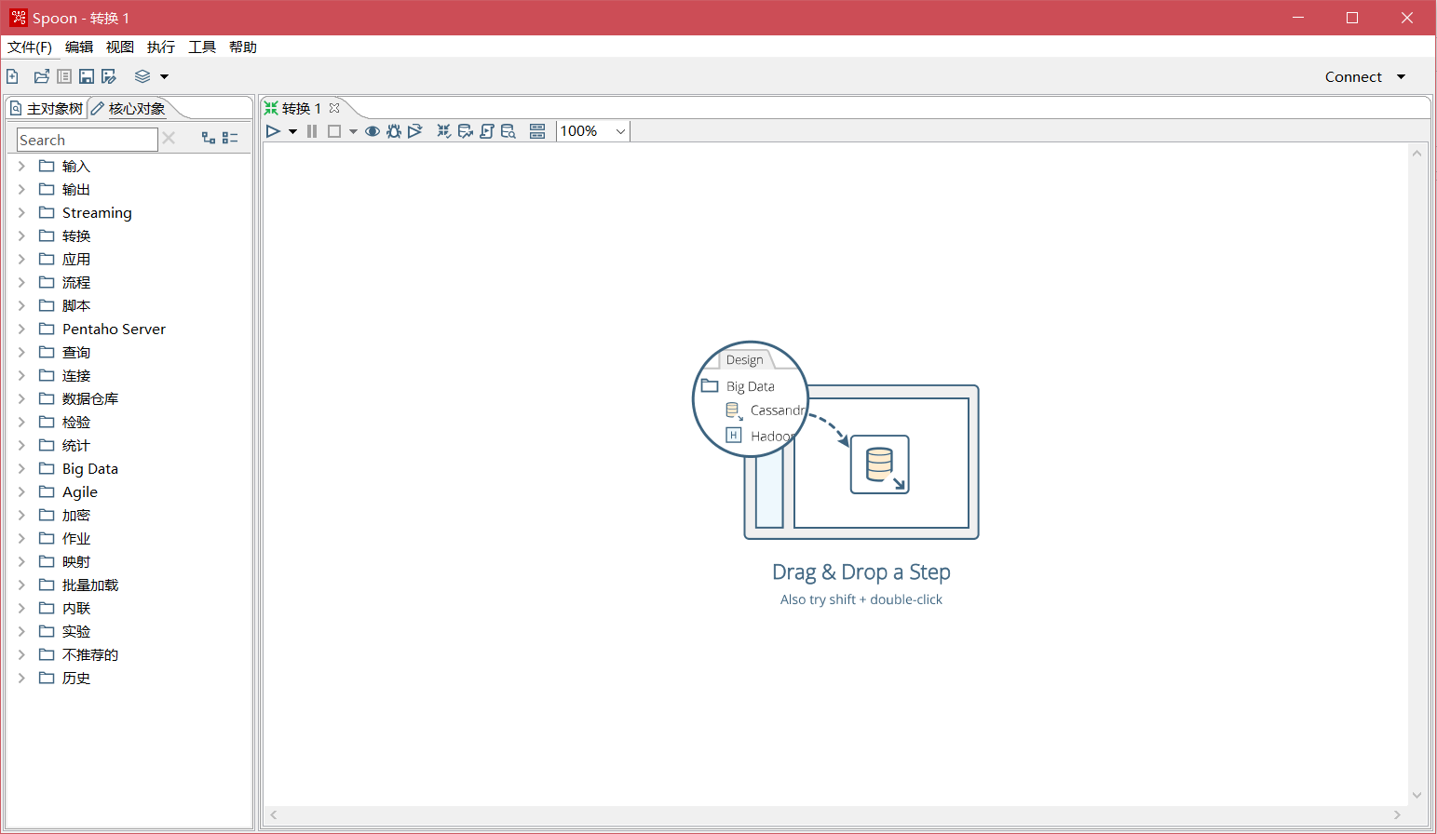Click the perspectives layers icon
1437x834 pixels.
click(142, 76)
